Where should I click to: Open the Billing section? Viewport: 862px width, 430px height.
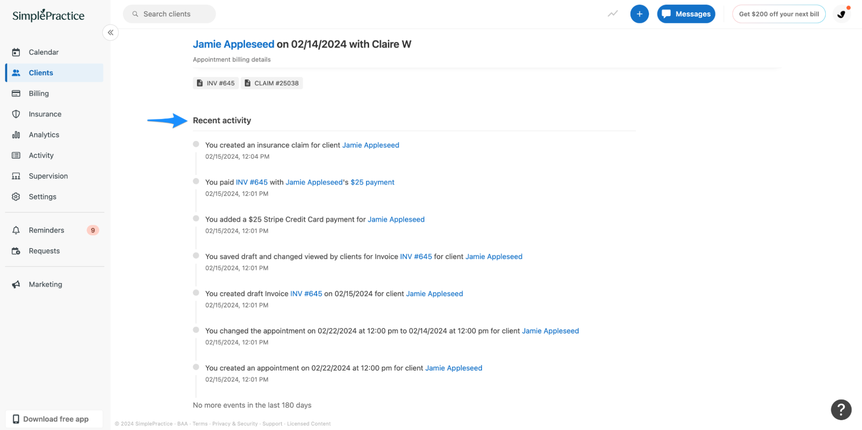click(38, 93)
